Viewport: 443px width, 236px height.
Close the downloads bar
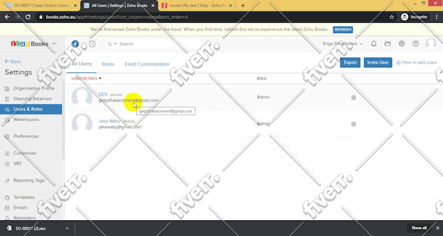438,228
